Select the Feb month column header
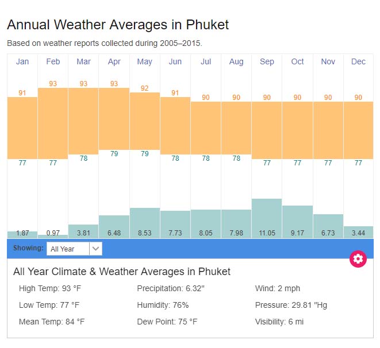 [x=53, y=62]
